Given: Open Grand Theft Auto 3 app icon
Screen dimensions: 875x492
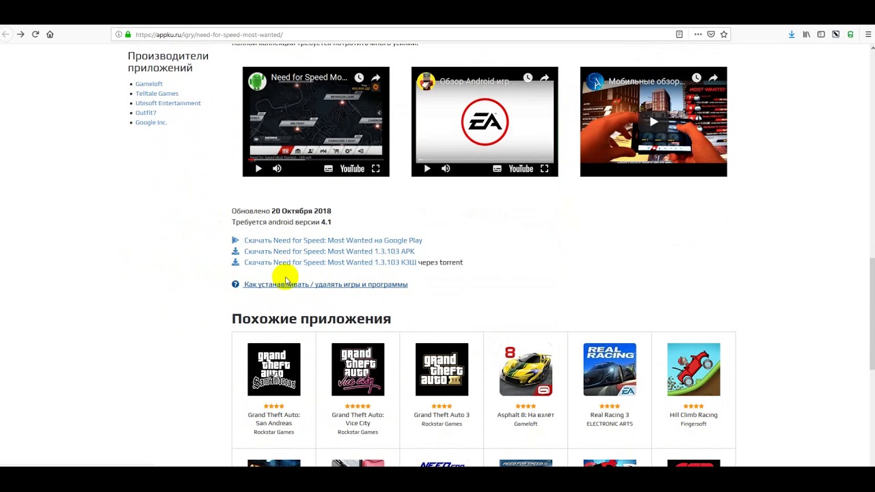Looking at the screenshot, I should click(442, 369).
